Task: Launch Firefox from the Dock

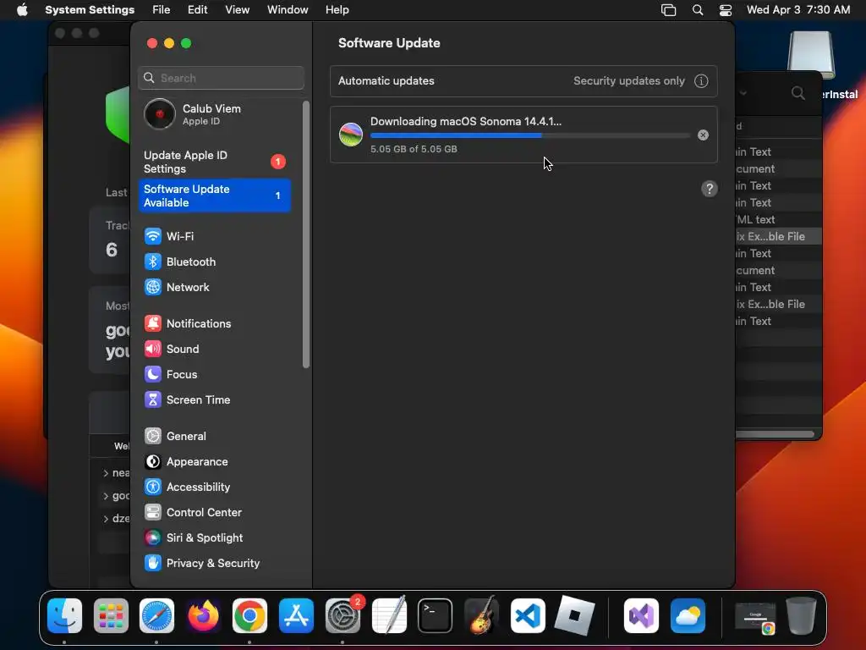Action: 203,615
